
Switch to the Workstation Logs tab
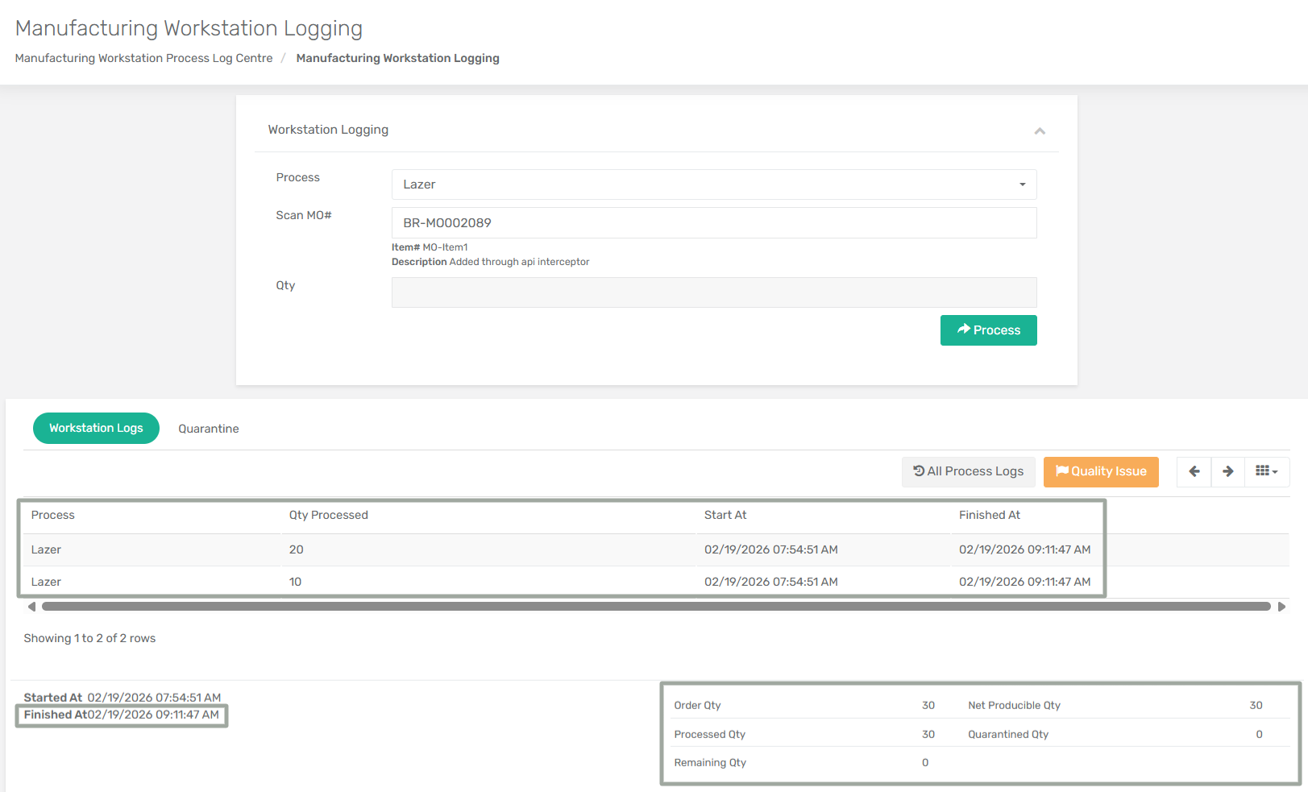[96, 428]
